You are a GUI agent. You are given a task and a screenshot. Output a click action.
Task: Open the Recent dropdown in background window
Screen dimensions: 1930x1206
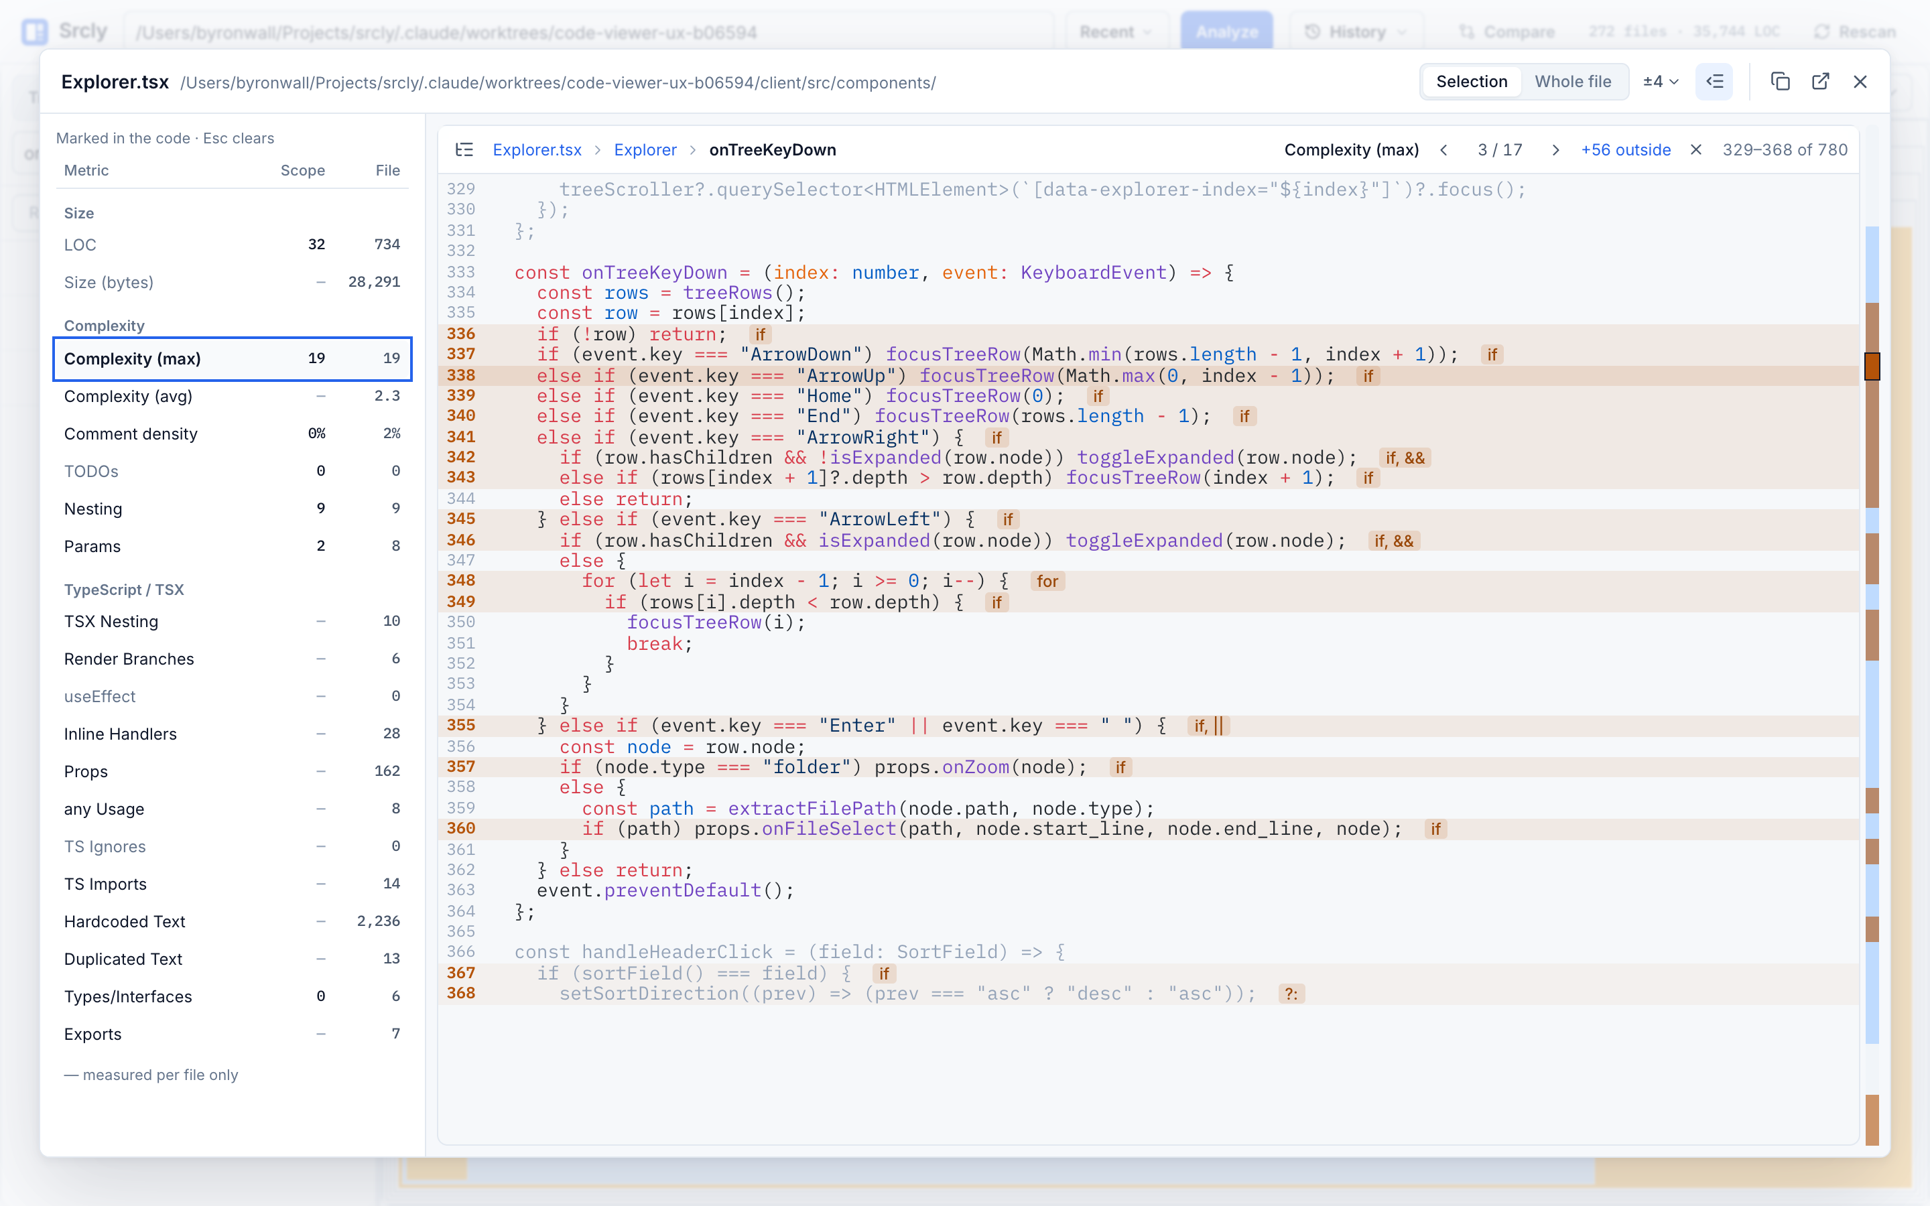(1115, 32)
